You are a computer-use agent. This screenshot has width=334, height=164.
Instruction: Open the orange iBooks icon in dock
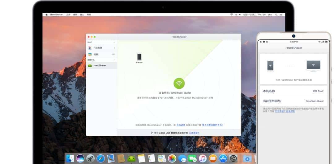[x=213, y=158]
